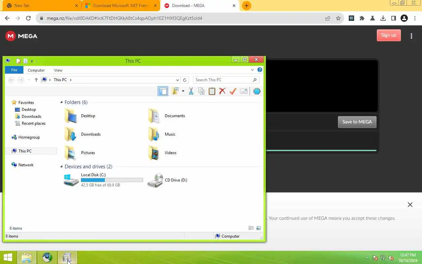Select CD Drive (D:)
This screenshot has width=422, height=264.
click(x=167, y=180)
